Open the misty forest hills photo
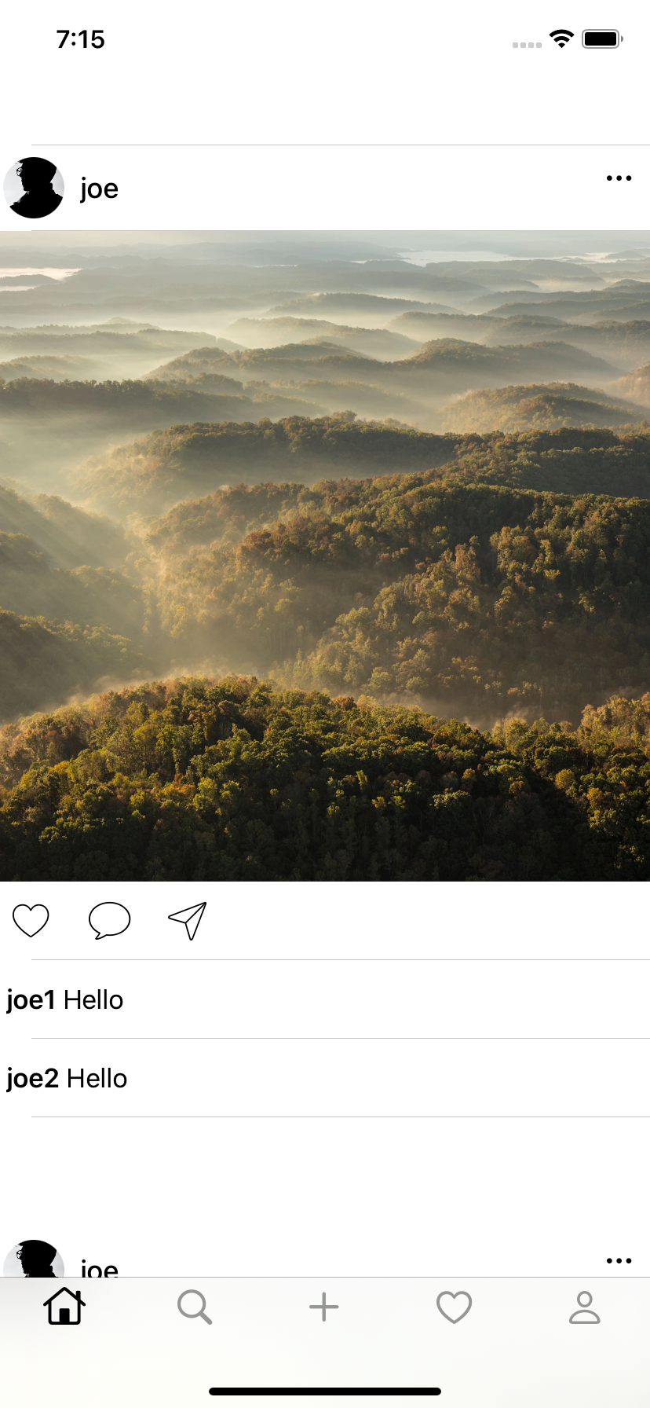 click(x=325, y=555)
